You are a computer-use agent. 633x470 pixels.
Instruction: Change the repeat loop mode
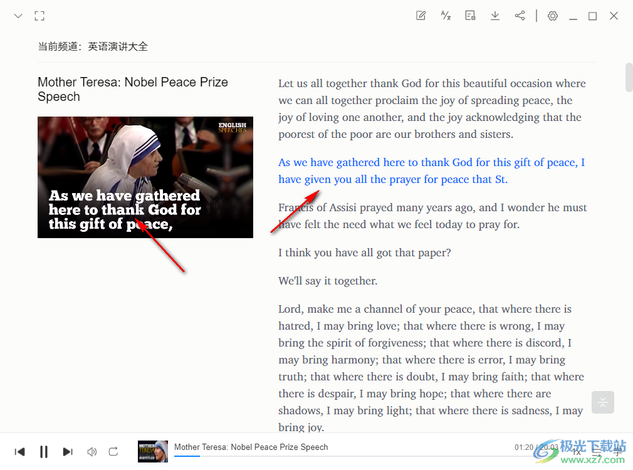click(113, 451)
